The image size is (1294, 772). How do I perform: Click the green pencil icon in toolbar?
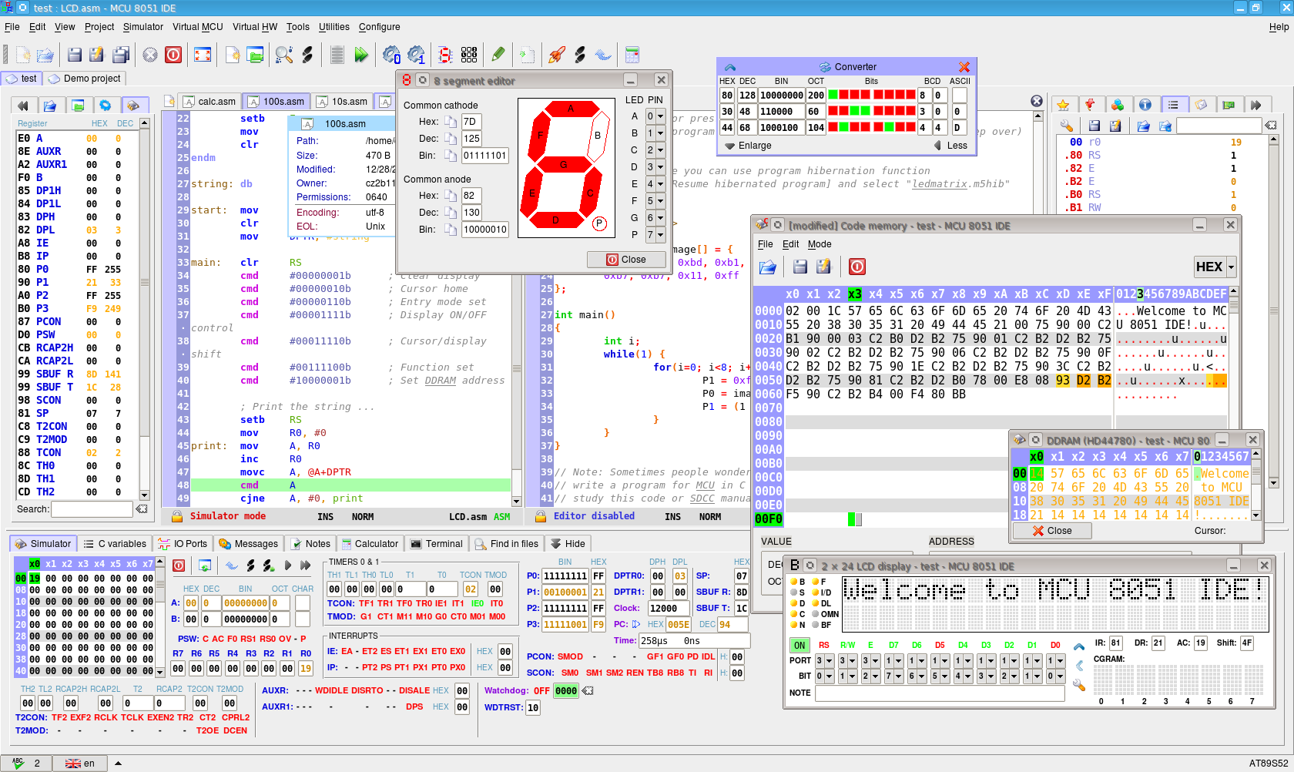click(x=498, y=55)
